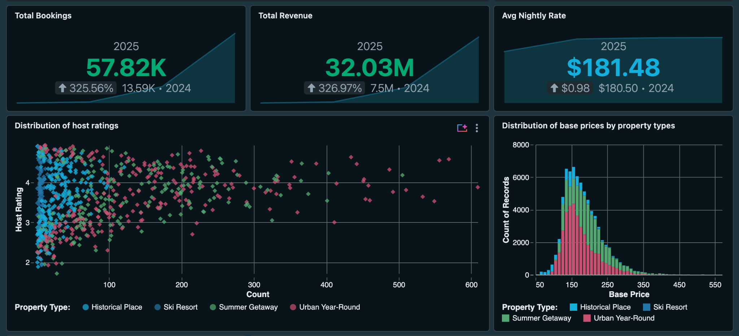Click the Count axis label on scatter chart
The image size is (739, 336).
coord(258,294)
